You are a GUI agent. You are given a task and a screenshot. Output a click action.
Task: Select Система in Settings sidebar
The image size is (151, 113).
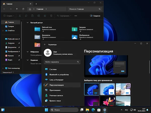[62, 69]
